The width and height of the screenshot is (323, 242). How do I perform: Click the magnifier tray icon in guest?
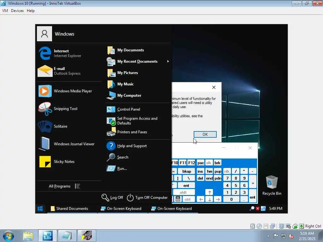pyautogui.click(x=252, y=209)
